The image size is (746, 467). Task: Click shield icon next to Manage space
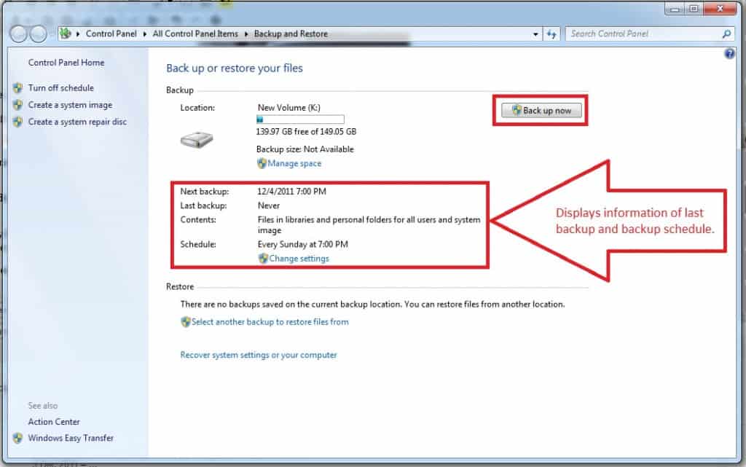pos(262,164)
